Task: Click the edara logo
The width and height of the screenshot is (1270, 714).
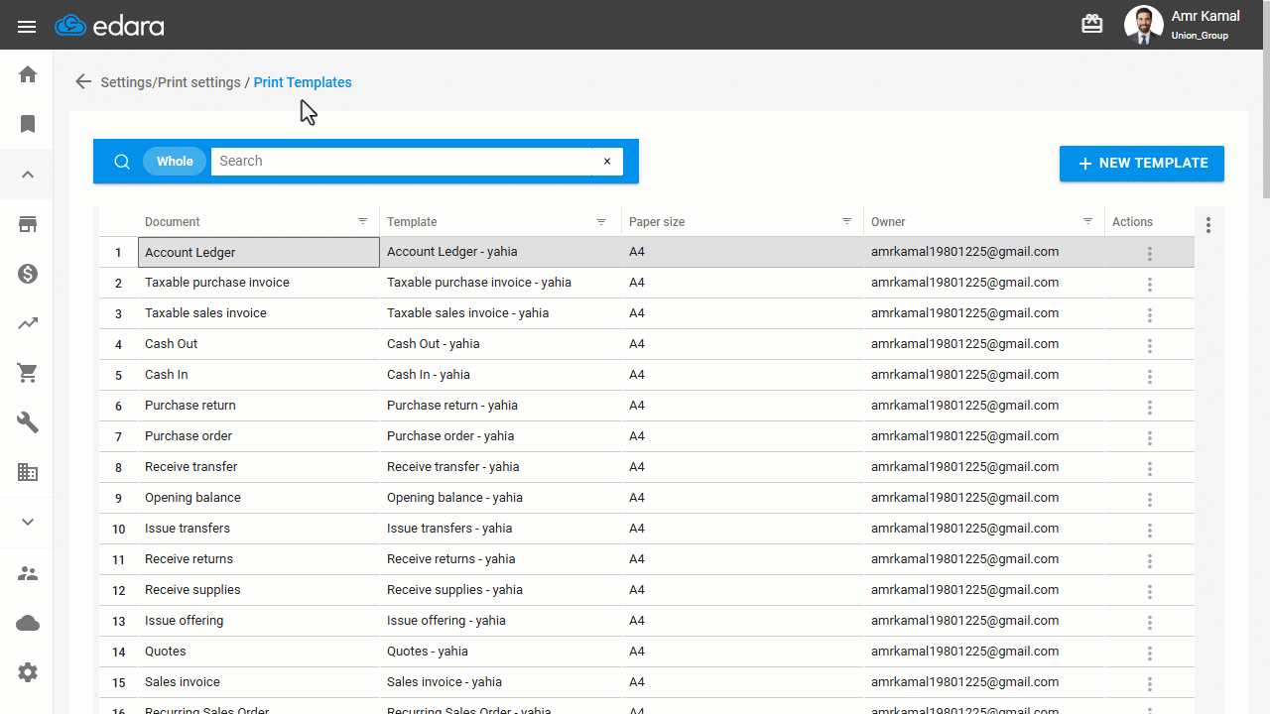Action: pos(109,26)
